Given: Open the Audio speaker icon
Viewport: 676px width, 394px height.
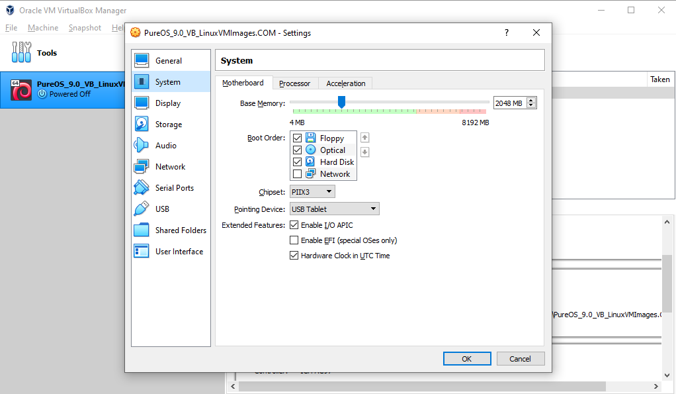Looking at the screenshot, I should 142,145.
